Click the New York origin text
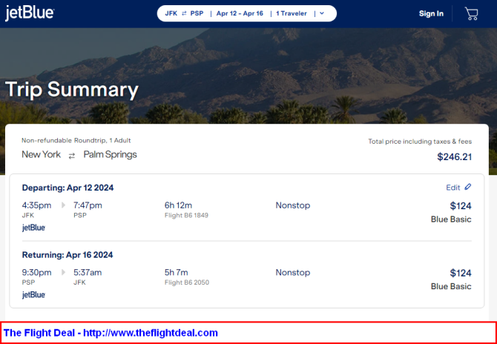The height and width of the screenshot is (344, 497). [42, 154]
